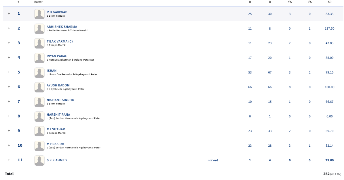The image size is (344, 180).
Task: Click the Batter column header
Action: (38, 2)
